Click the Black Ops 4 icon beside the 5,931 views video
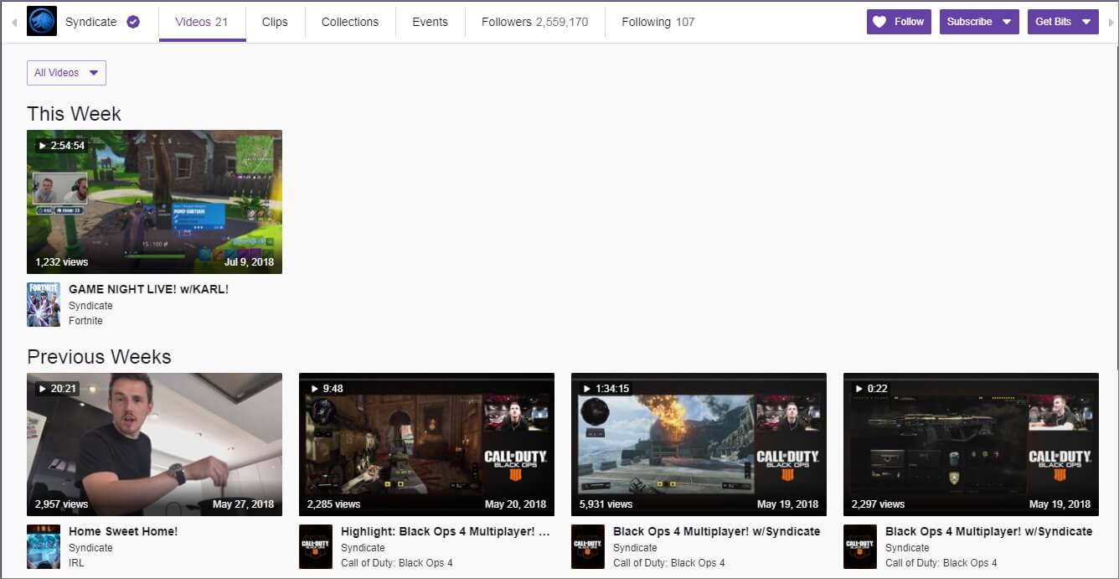This screenshot has height=579, width=1119. [x=588, y=546]
